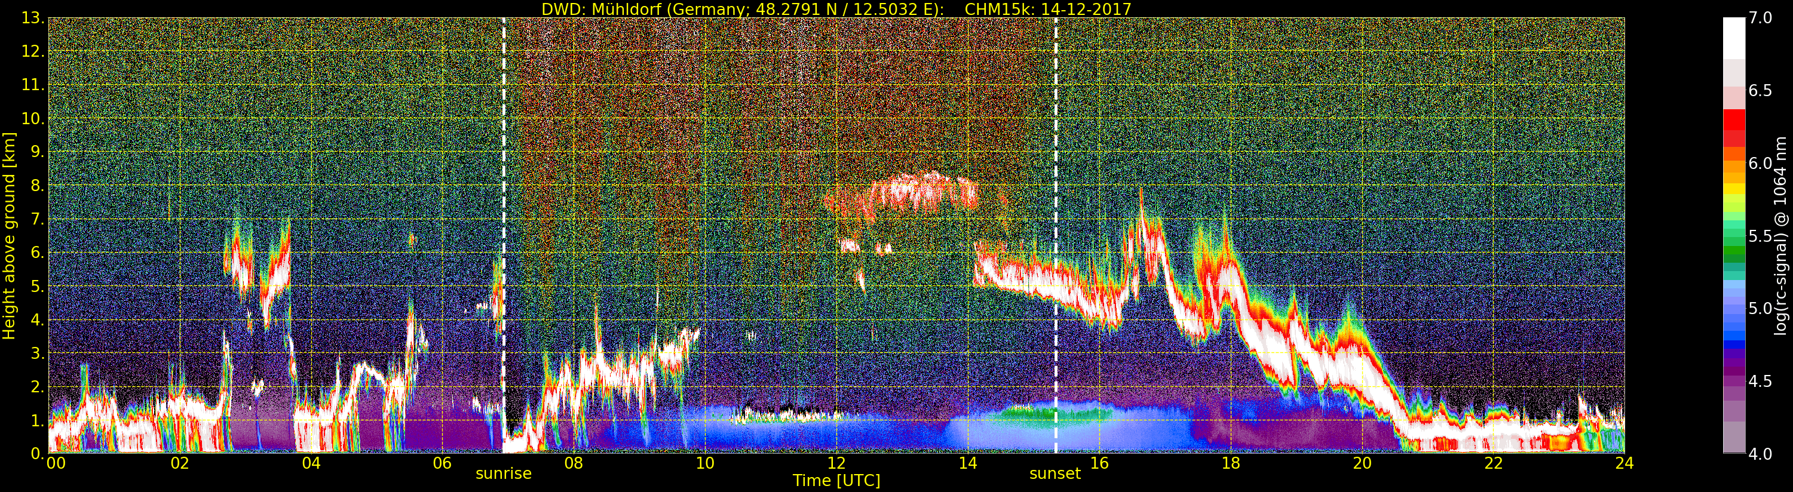Viewport: 1793px width, 492px height.
Task: Click the 'sunset' label under the time axis
Action: 1055,474
